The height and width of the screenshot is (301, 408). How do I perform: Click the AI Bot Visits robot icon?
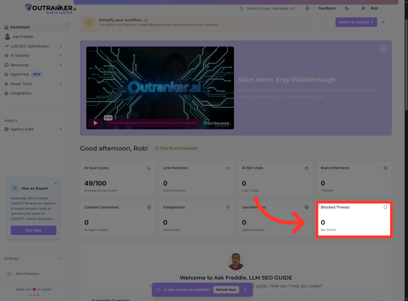307,168
